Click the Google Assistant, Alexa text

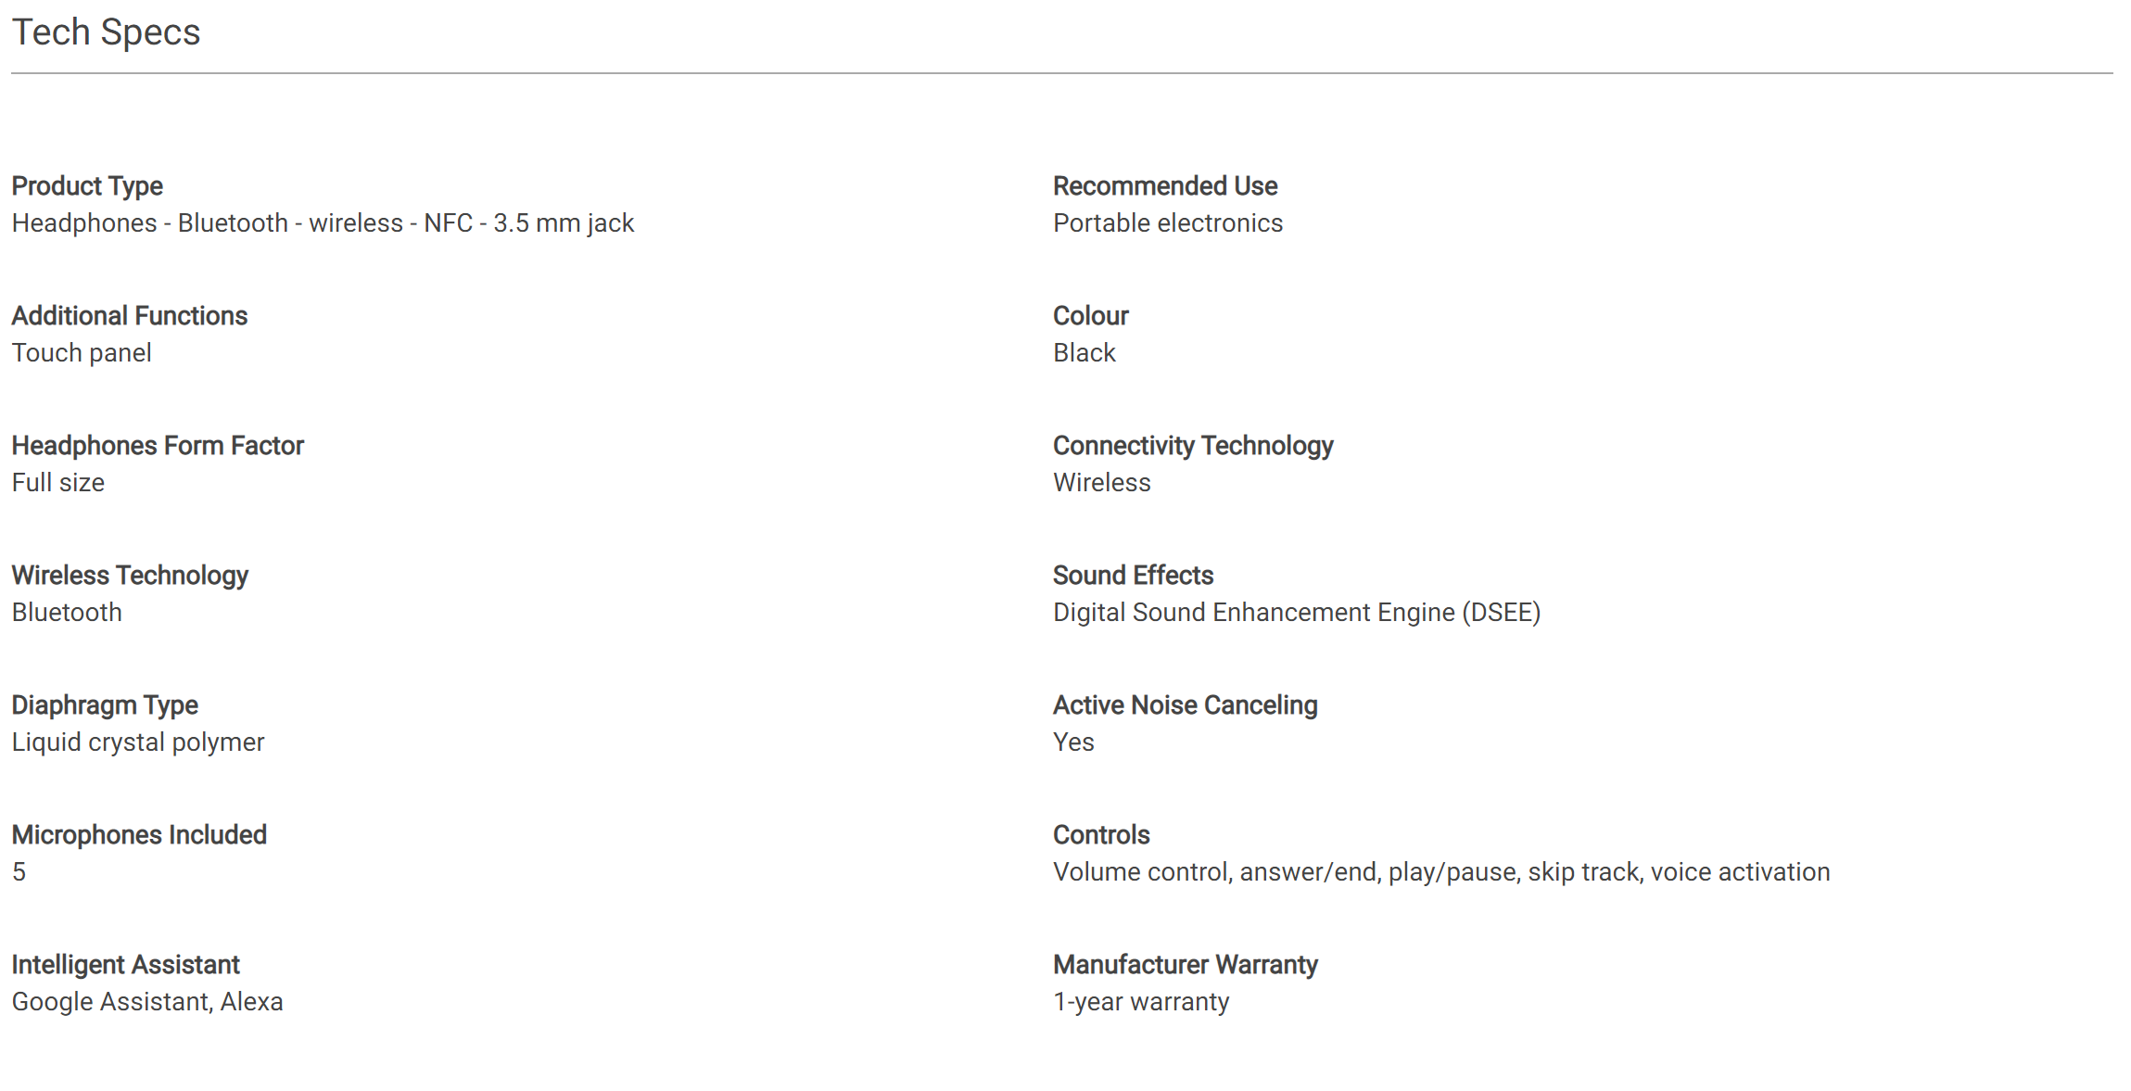click(x=147, y=1002)
